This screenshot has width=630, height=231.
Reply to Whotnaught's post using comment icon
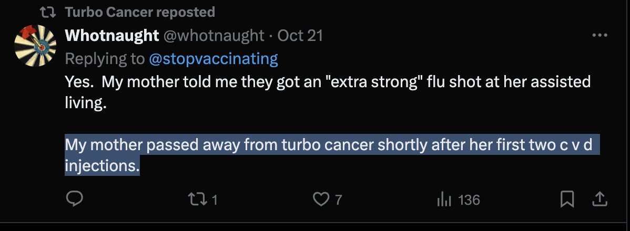pos(74,199)
